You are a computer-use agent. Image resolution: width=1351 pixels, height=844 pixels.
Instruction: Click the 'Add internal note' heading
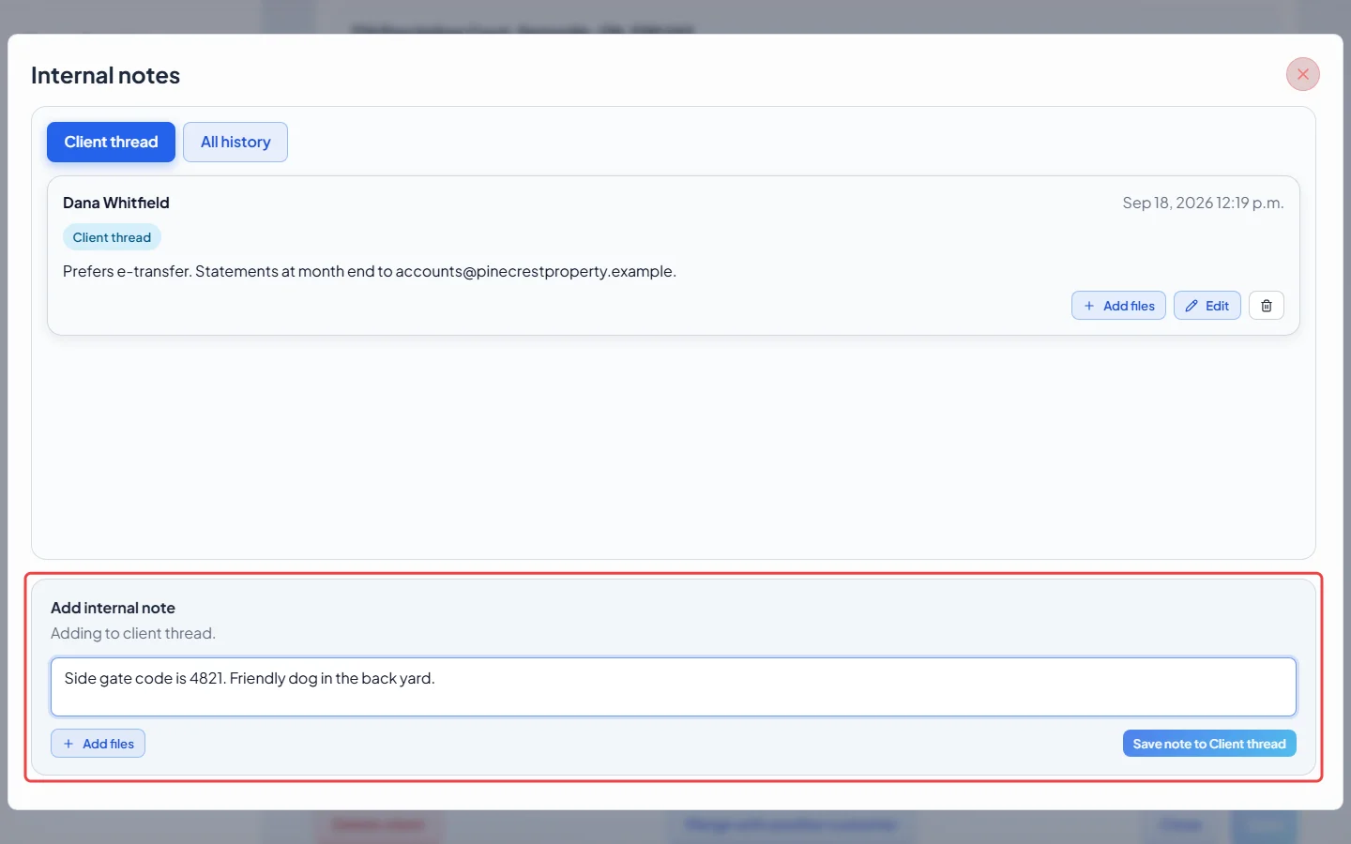pyautogui.click(x=113, y=608)
